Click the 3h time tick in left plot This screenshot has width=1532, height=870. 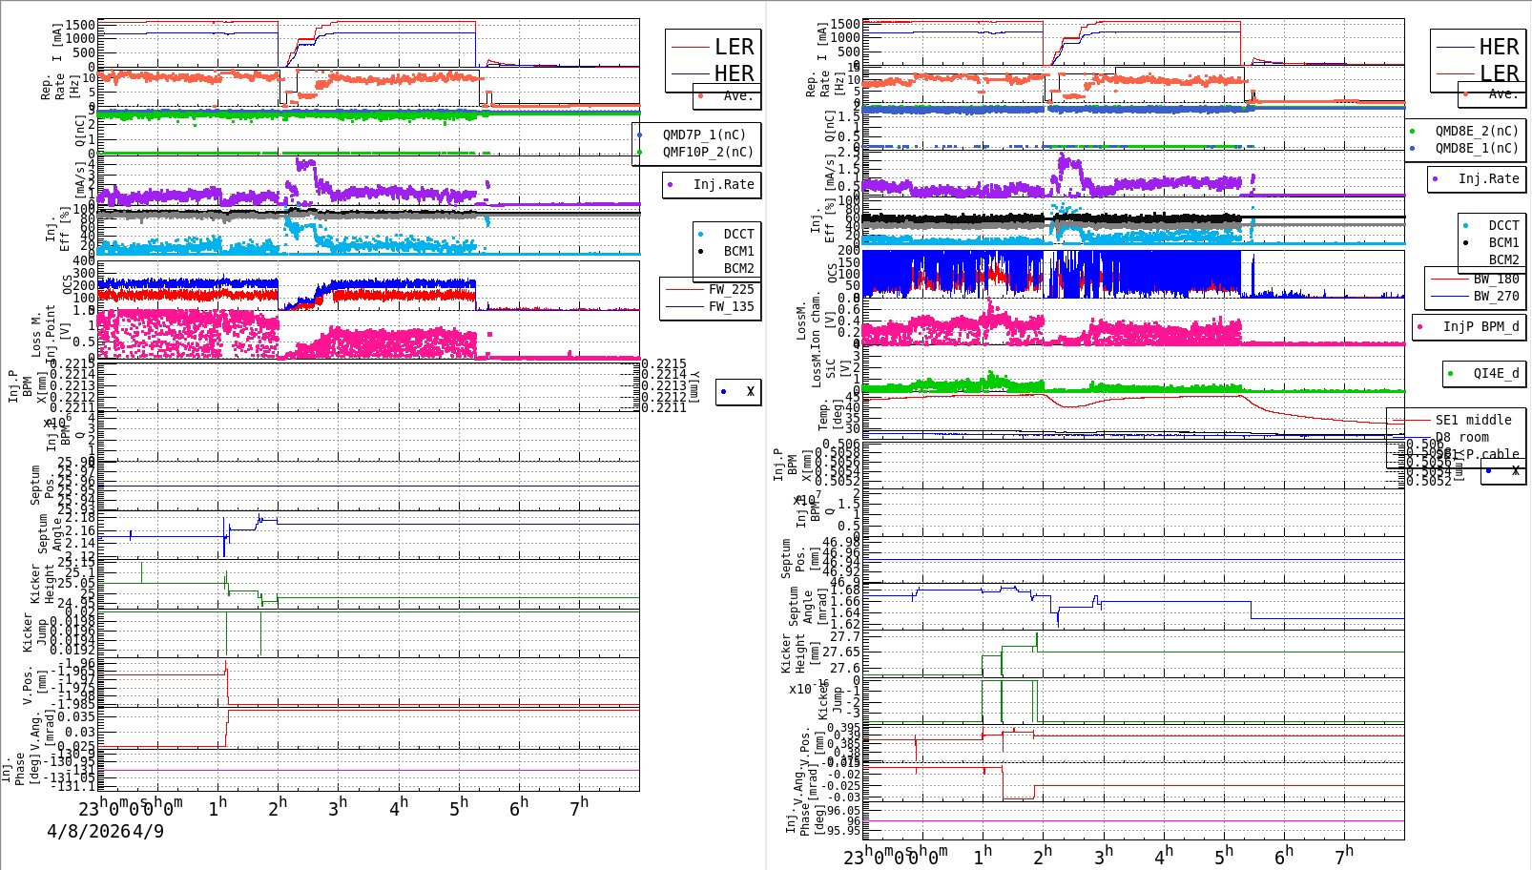338,806
